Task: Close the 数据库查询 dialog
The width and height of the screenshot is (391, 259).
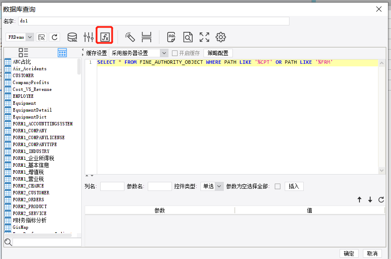Action: coord(379,9)
